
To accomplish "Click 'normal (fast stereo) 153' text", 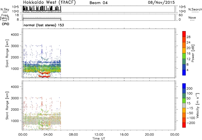I will [x=44, y=25].
